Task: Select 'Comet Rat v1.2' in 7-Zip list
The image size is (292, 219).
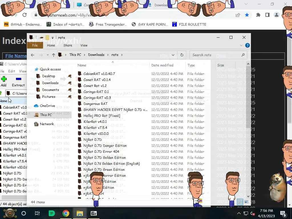Action: pyautogui.click(x=15, y=119)
